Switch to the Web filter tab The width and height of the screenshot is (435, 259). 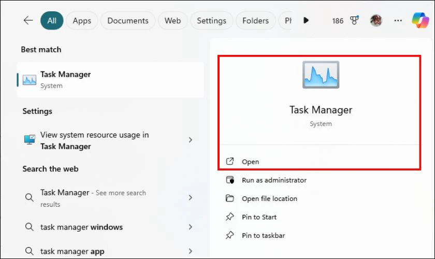[x=172, y=21]
